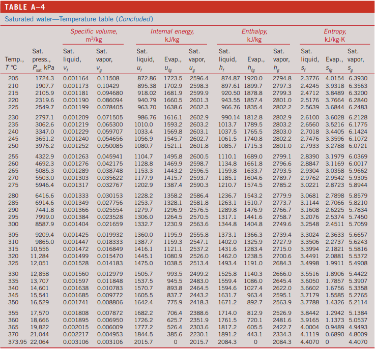Viewport: 375px width, 349px height.
Task: Click enthalpy evap. value 1574.5
Action: click(x=253, y=185)
